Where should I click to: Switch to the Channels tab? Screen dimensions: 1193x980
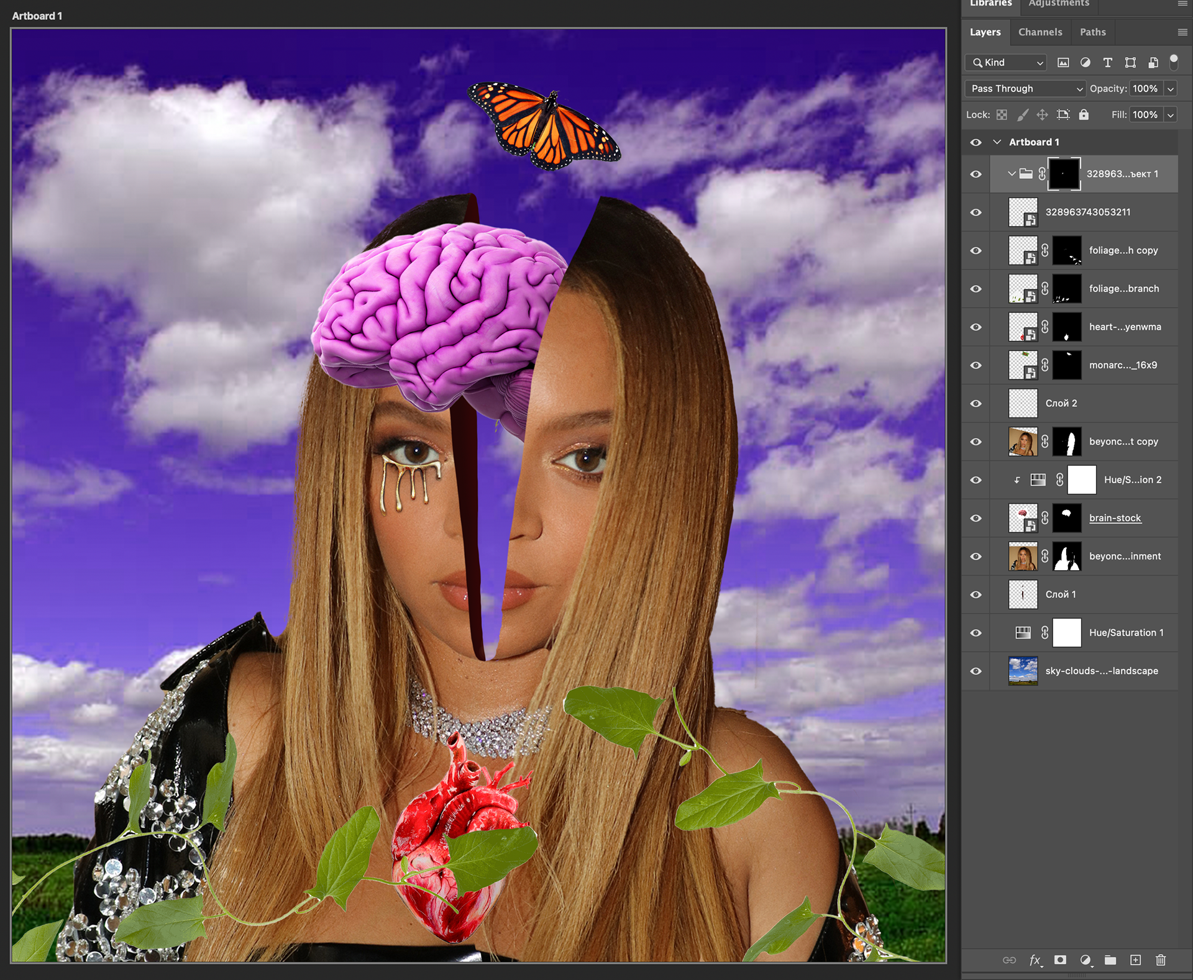1040,32
